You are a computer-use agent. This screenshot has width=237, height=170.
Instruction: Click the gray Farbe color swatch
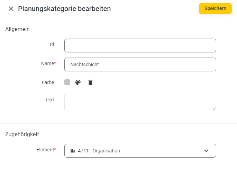tap(67, 82)
